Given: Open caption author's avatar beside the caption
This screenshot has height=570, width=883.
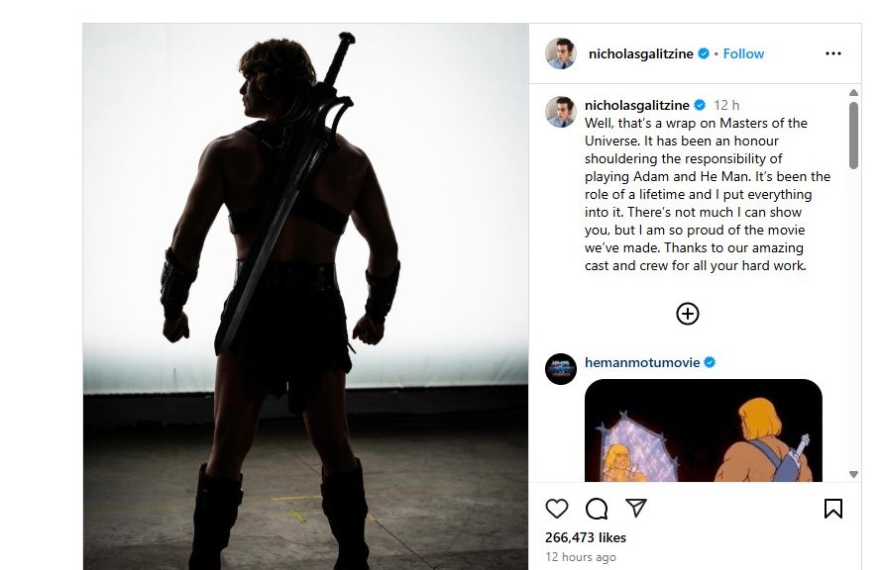Looking at the screenshot, I should pos(561,111).
